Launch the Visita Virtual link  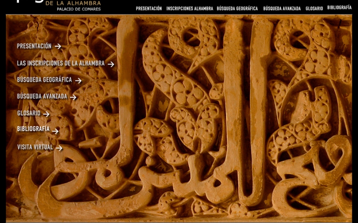(x=35, y=147)
